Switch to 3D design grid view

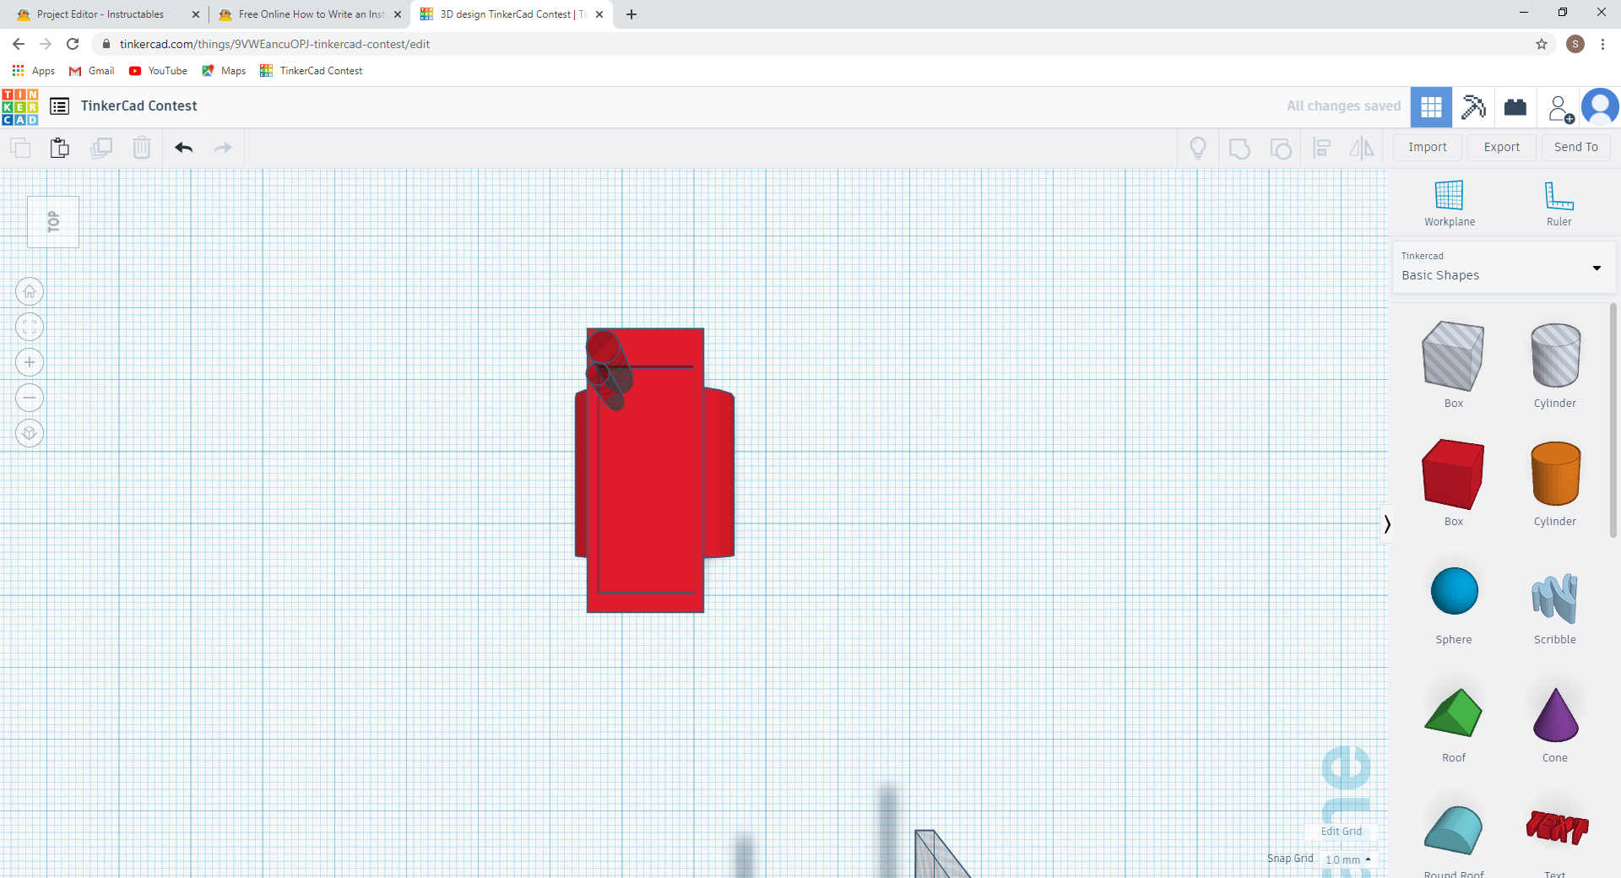click(1431, 107)
